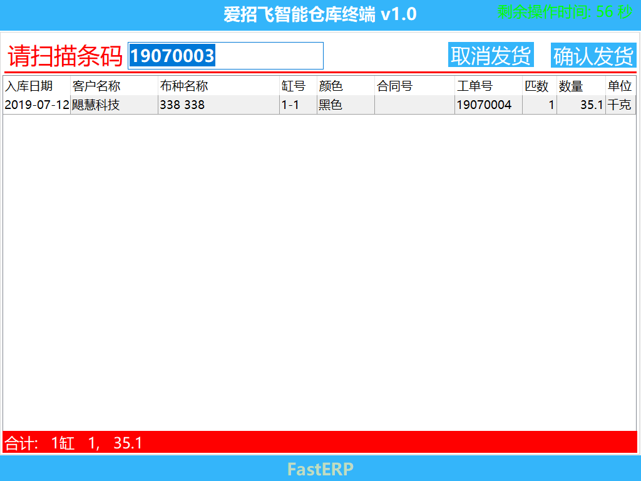Select the 黑色 color cell
Viewport: 641px width, 481px height.
(346, 105)
